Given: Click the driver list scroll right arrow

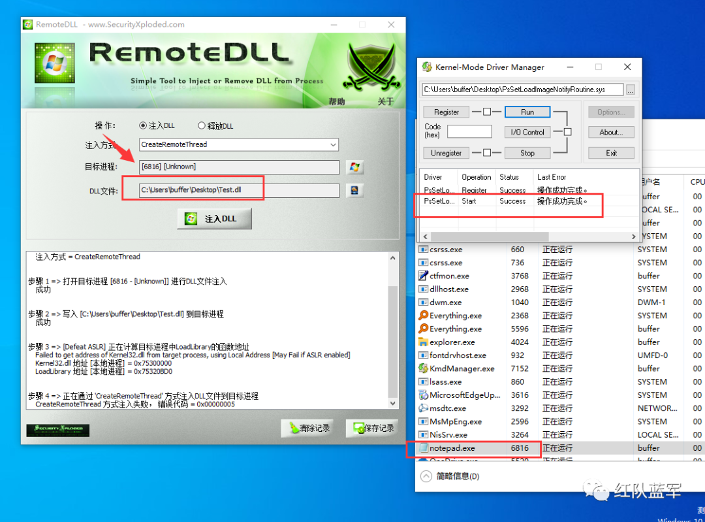Looking at the screenshot, I should click(x=633, y=237).
